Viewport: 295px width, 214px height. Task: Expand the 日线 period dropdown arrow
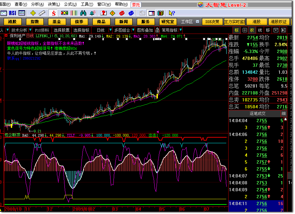click(111, 30)
